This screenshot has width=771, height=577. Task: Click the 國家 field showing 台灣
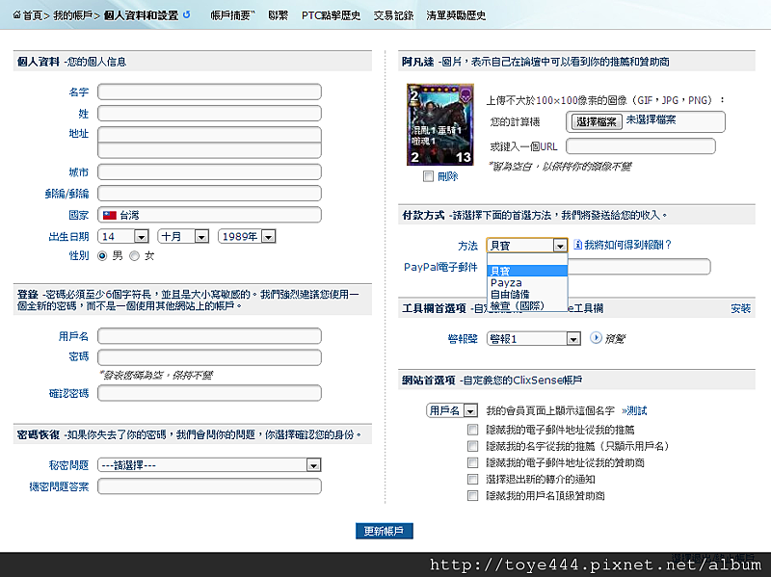209,215
